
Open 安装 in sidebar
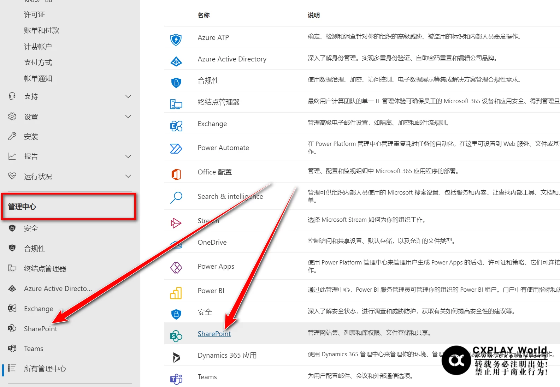coord(31,137)
